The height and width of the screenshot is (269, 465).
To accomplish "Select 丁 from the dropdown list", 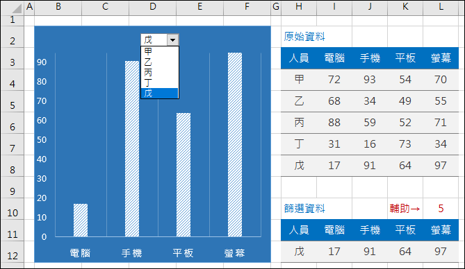I will (160, 83).
